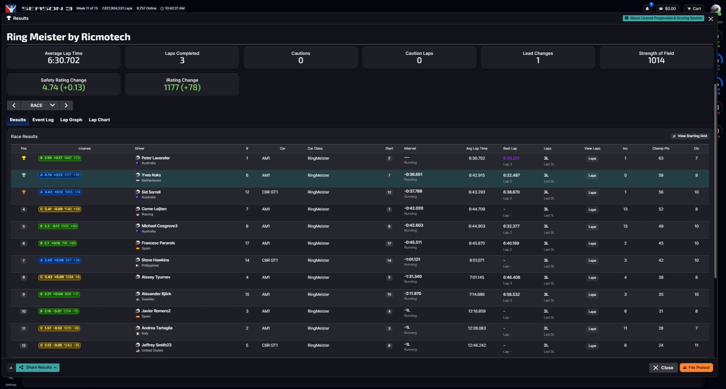Click File Protest button
Screen dimensions: 726x389
(696, 368)
